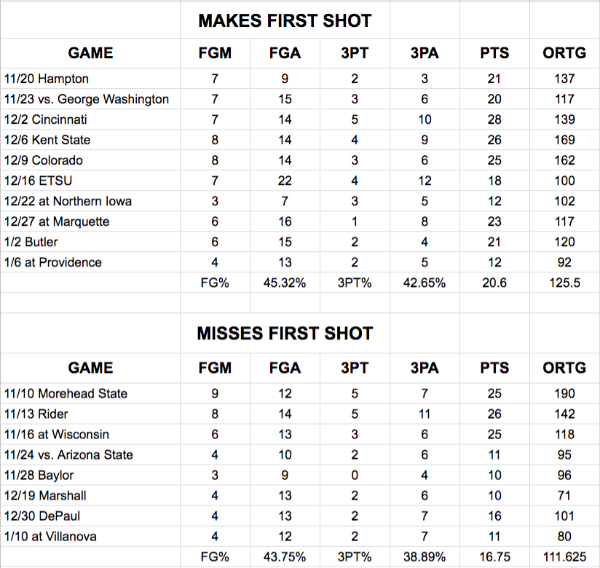This screenshot has width=600, height=568.
Task: Click the 45.32% FG percentage cell
Action: click(x=285, y=283)
